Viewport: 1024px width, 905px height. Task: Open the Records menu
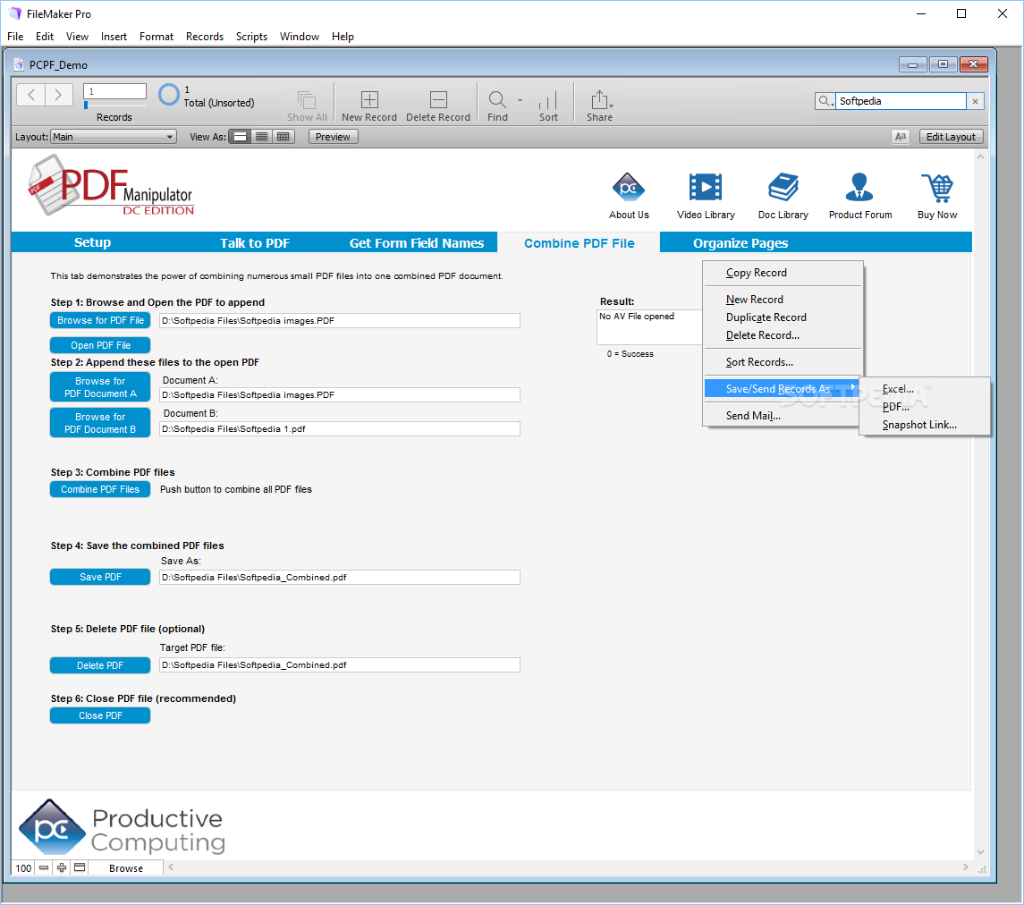[205, 37]
